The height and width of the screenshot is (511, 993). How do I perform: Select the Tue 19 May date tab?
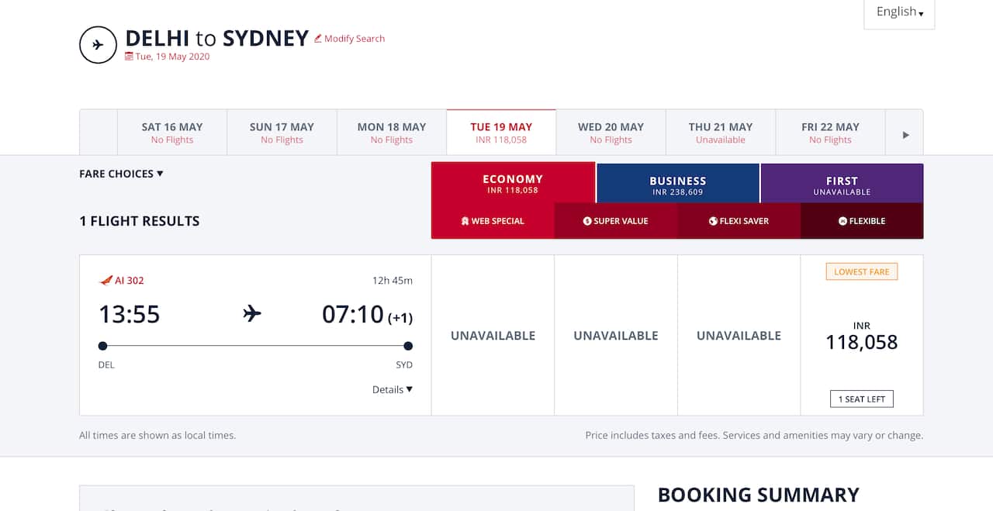click(501, 133)
